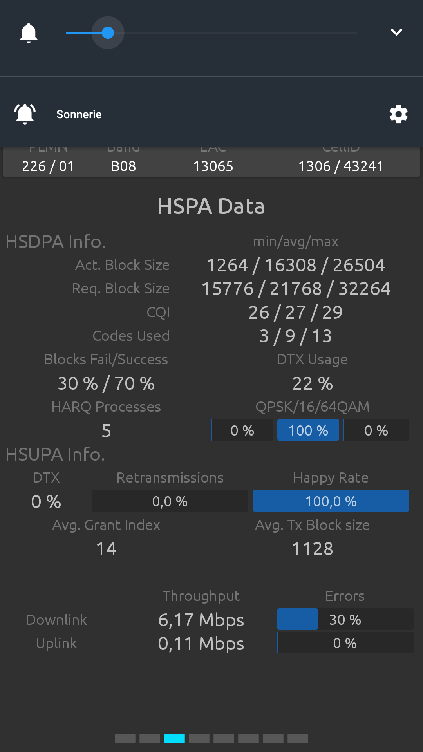The height and width of the screenshot is (752, 423).
Task: Tap the Downlink Errors 30 % bar
Action: pyautogui.click(x=345, y=619)
